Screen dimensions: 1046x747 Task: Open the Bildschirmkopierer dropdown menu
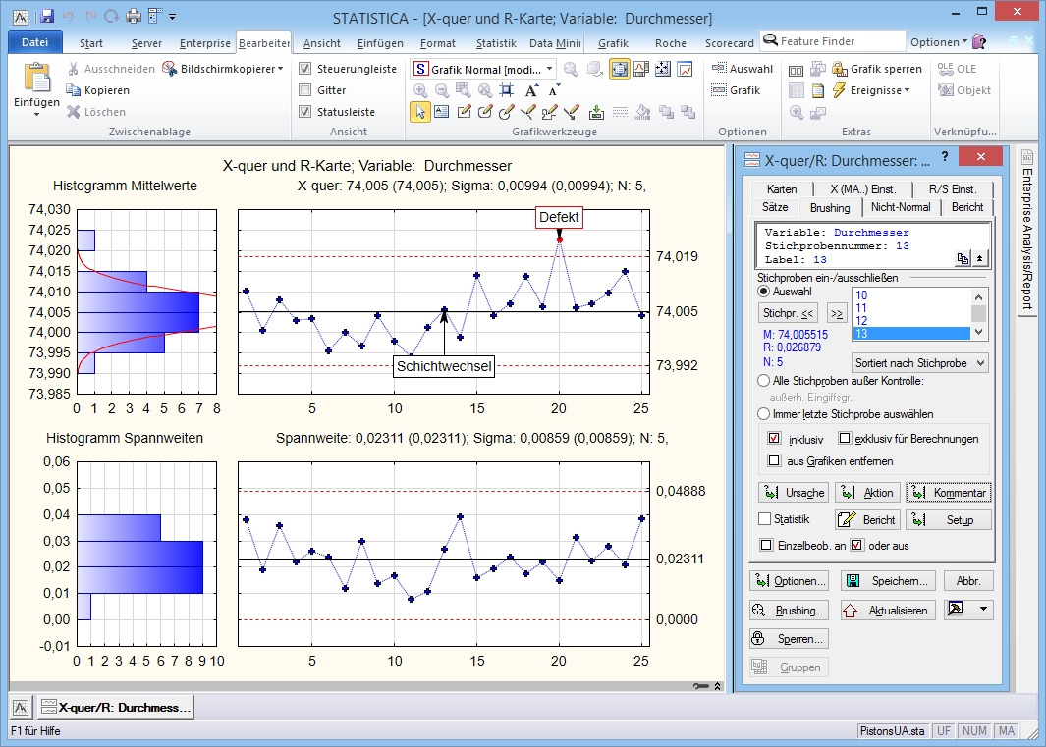click(280, 69)
